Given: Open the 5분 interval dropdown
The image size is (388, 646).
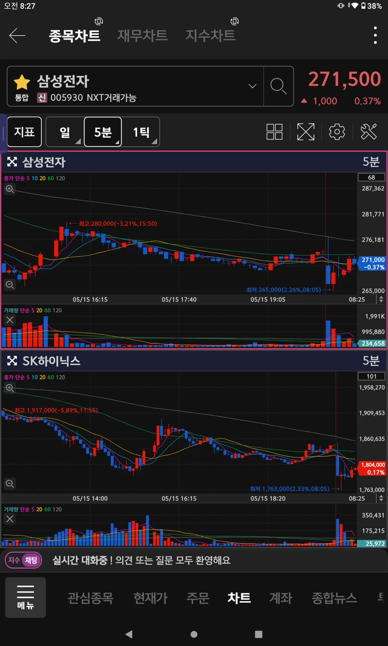Looking at the screenshot, I should click(x=103, y=132).
